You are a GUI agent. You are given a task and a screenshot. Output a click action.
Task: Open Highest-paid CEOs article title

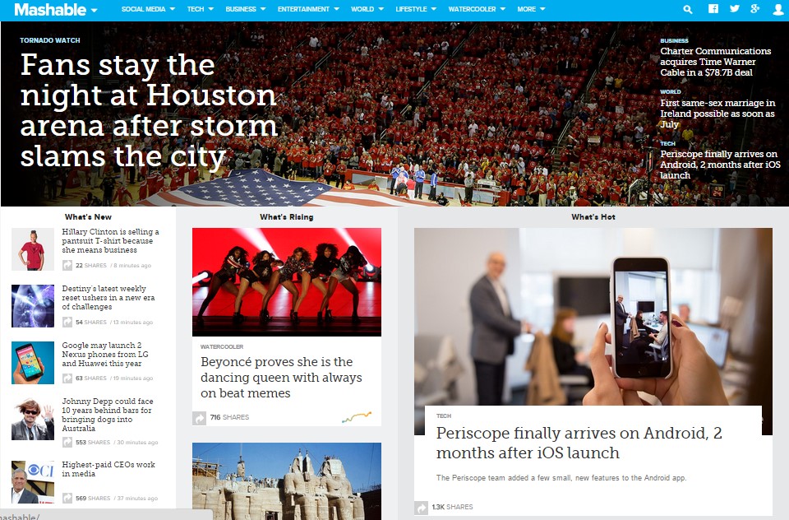click(x=108, y=469)
